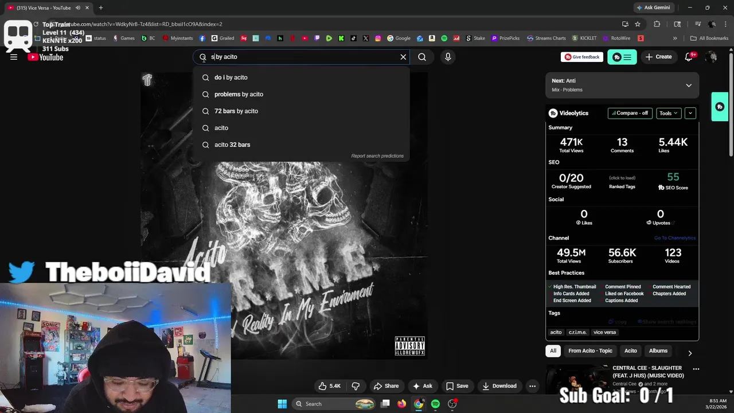The height and width of the screenshot is (413, 734).
Task: Like the video with 5.4K thumbs-up
Action: click(330, 386)
